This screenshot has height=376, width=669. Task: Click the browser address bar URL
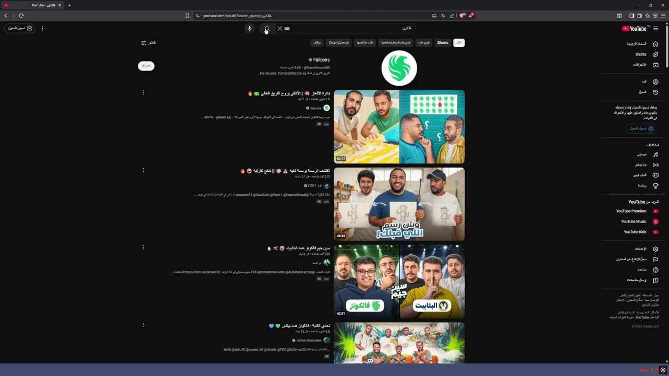237,16
